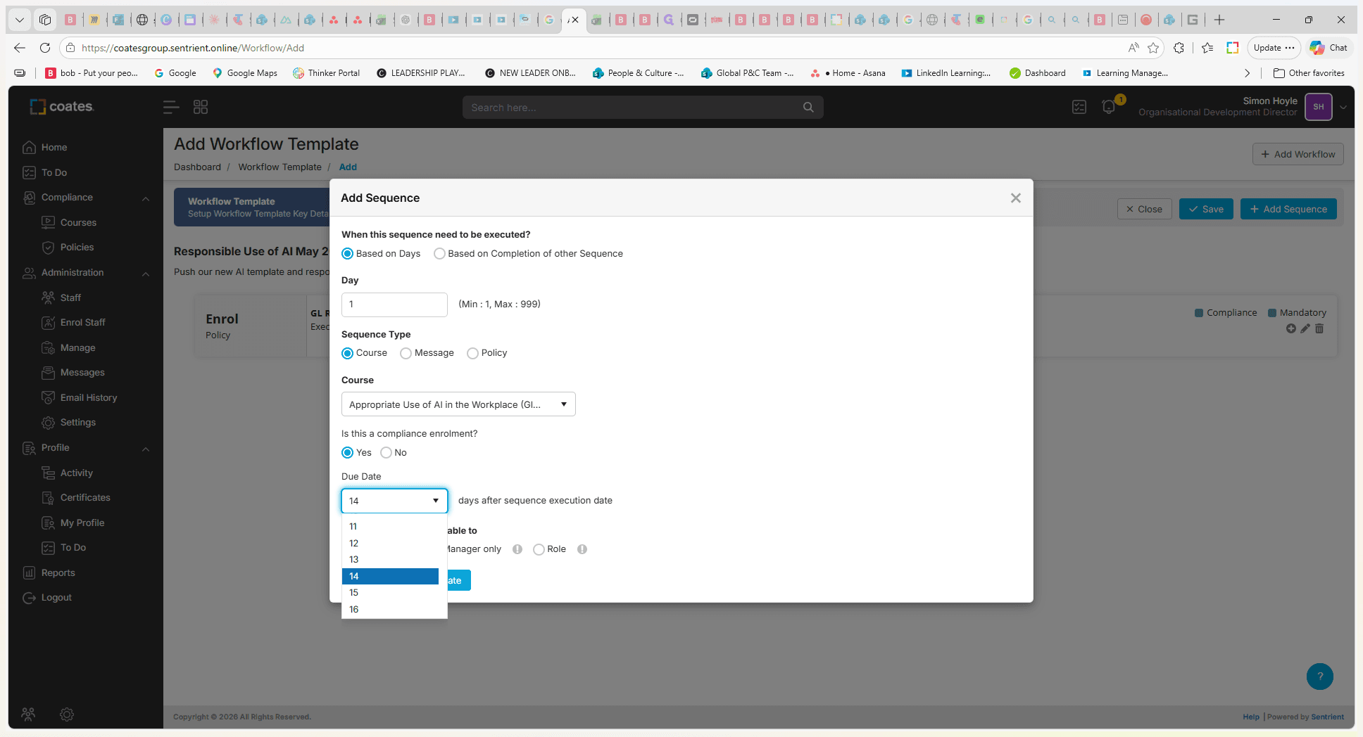Click the edit pencil on Enrol sequence
This screenshot has height=737, width=1363.
(x=1305, y=328)
